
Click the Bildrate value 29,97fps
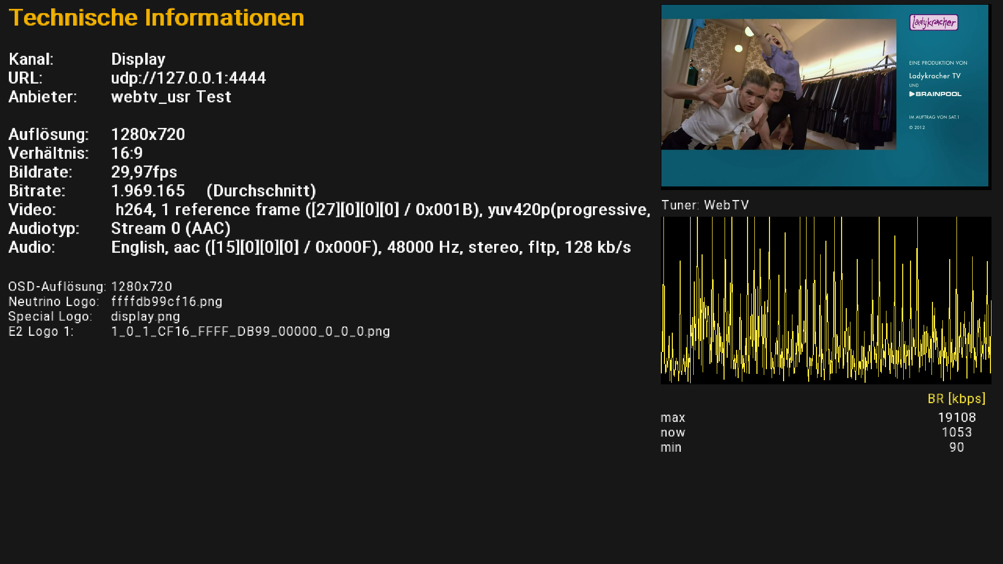coord(144,172)
